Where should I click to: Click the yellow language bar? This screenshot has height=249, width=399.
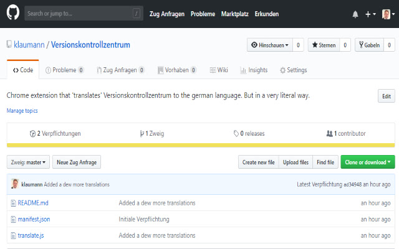(201, 145)
